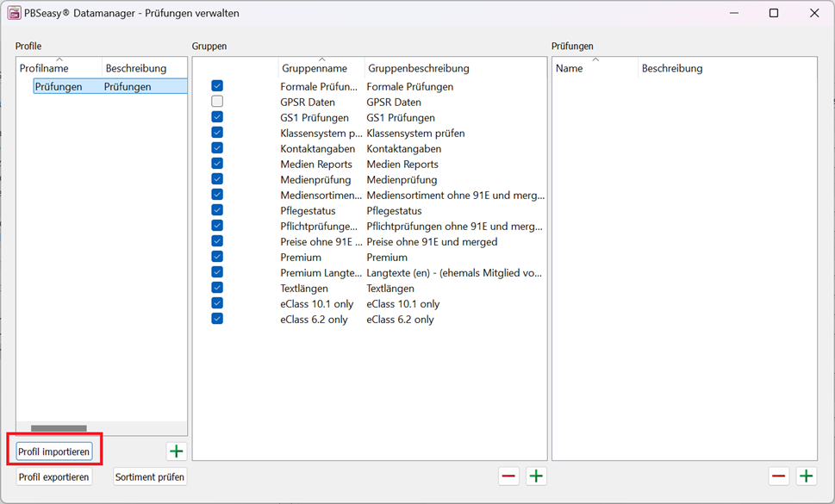The width and height of the screenshot is (835, 504).
Task: Click the Profil exportieren button
Action: click(x=53, y=476)
